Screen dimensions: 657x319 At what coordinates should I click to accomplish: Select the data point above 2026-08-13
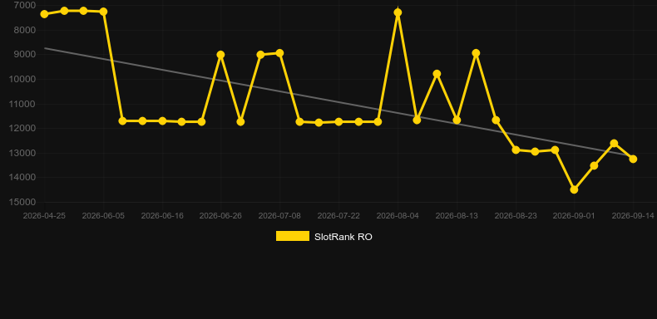pos(457,120)
